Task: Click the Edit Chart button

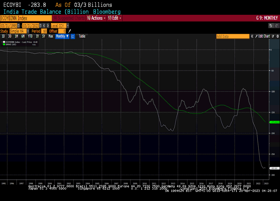Action: coord(264,36)
